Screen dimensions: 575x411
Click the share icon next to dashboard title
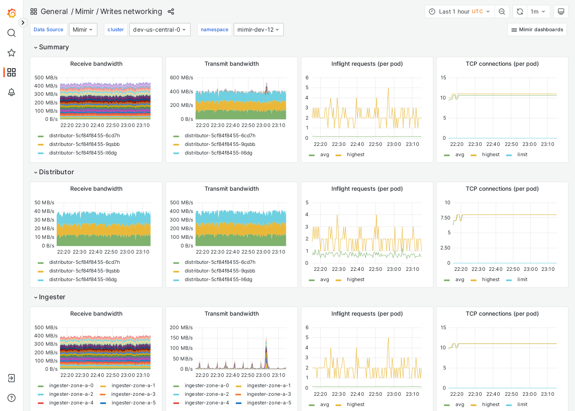[x=171, y=12]
